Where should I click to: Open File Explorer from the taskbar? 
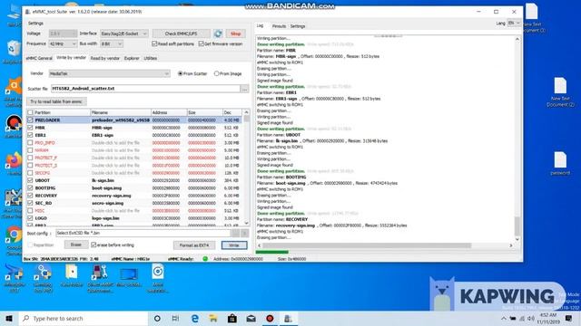click(213, 318)
